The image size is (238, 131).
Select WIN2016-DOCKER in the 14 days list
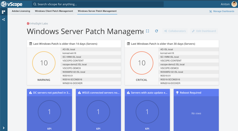tap(91, 83)
